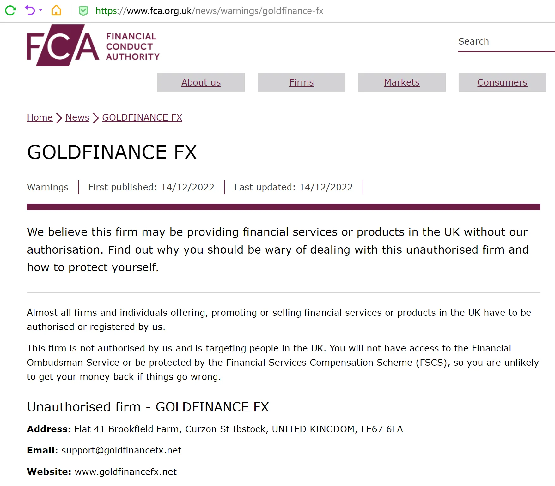This screenshot has width=555, height=486.
Task: Go to the browser home icon
Action: (56, 10)
